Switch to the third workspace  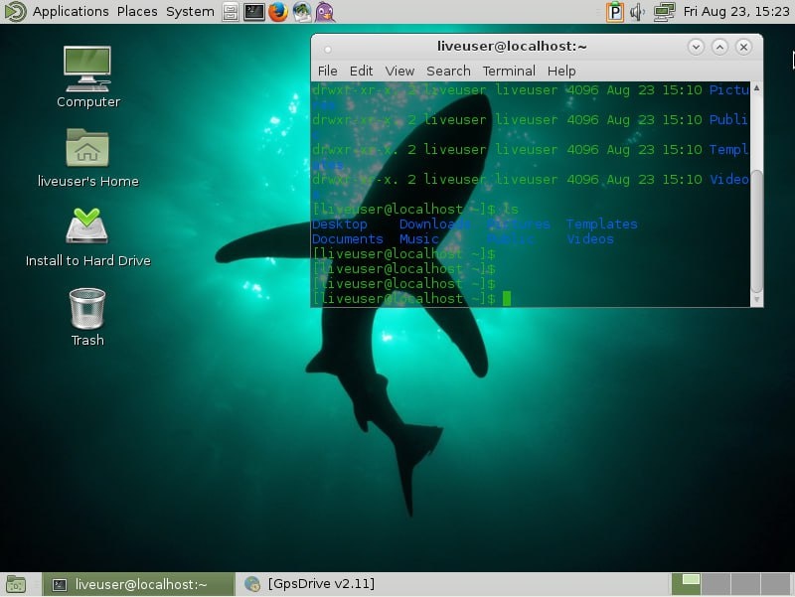tap(745, 584)
